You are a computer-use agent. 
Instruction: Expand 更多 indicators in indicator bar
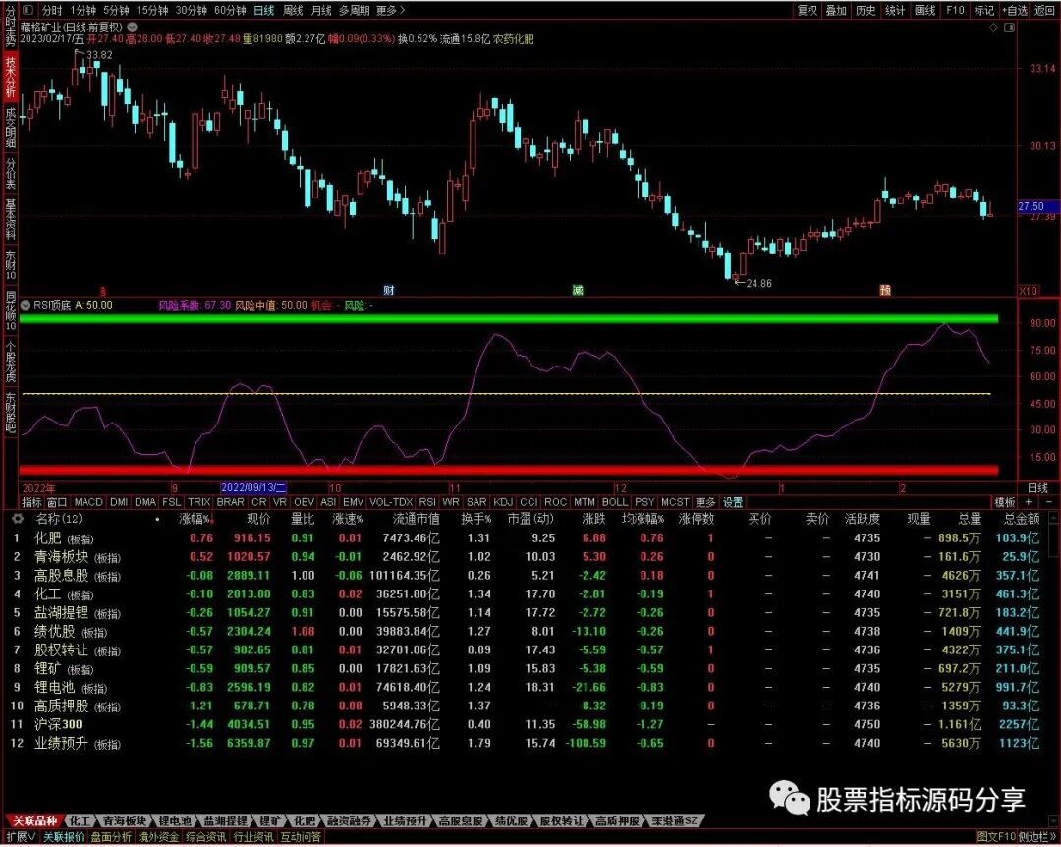[x=705, y=502]
